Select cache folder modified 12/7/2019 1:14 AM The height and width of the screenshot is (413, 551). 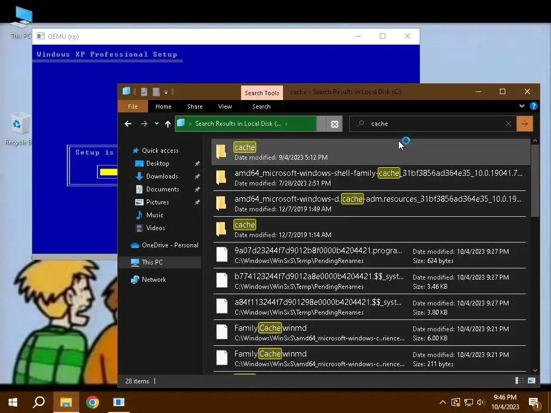pos(370,229)
